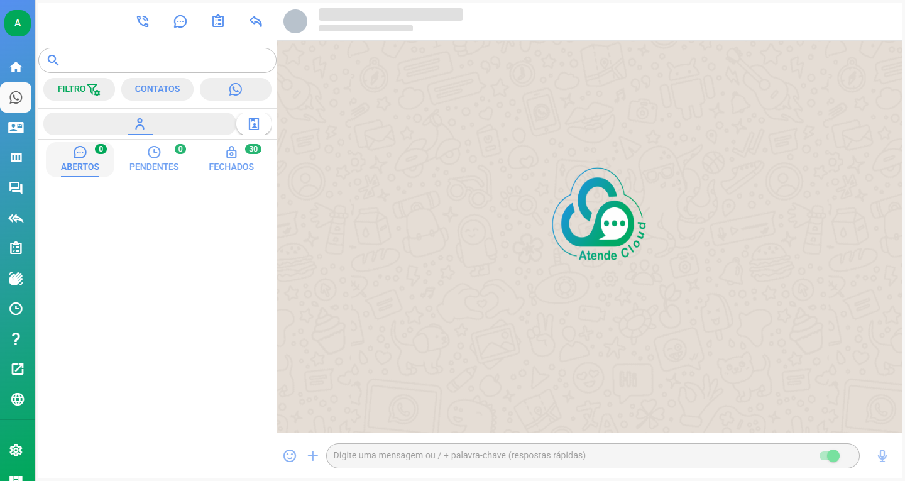
Task: Open the settings gear in sidebar
Action: pos(16,450)
